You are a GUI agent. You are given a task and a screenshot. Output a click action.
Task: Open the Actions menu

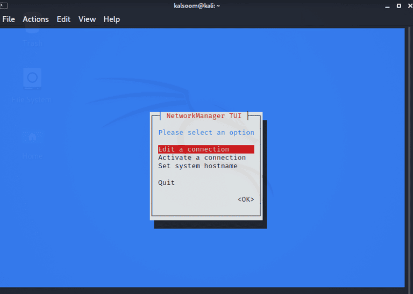click(x=35, y=19)
